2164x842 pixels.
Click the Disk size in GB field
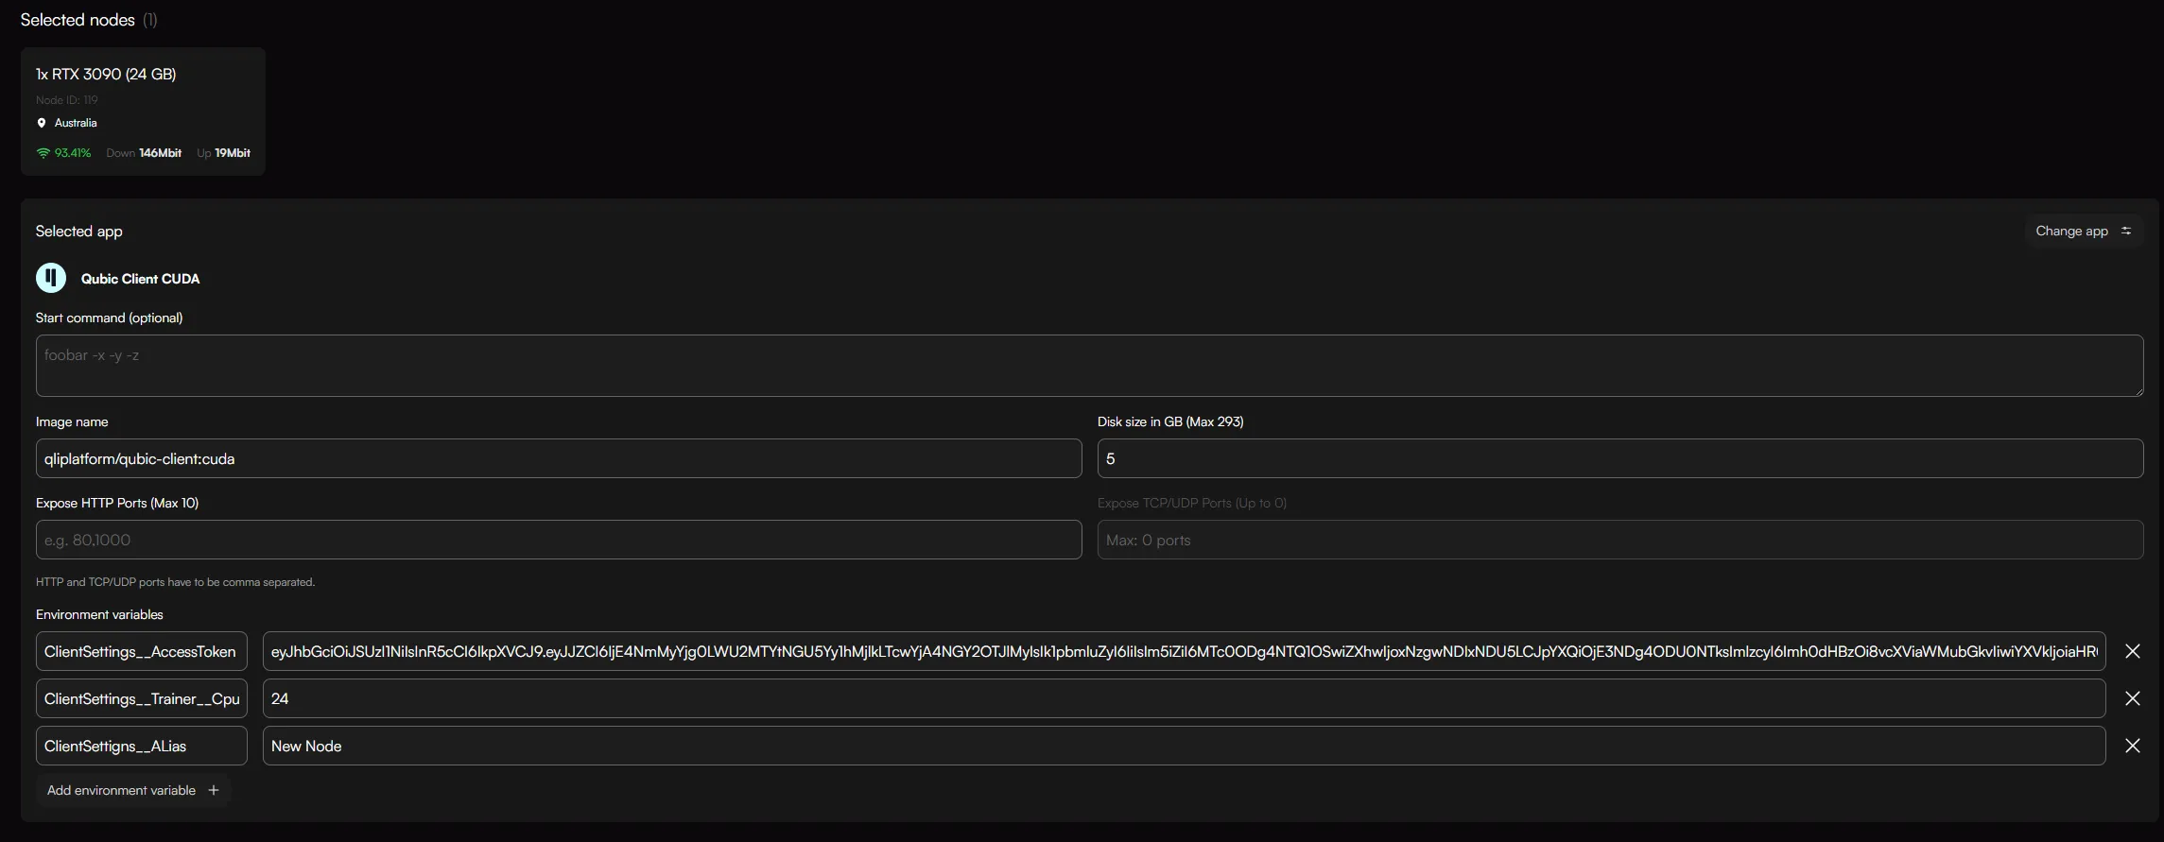coord(1620,458)
